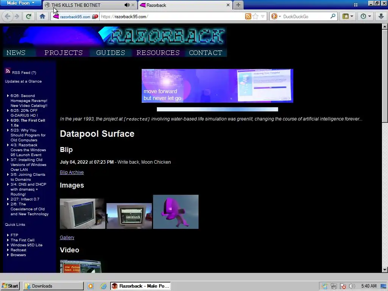Open the CONTACT site menu

point(206,53)
